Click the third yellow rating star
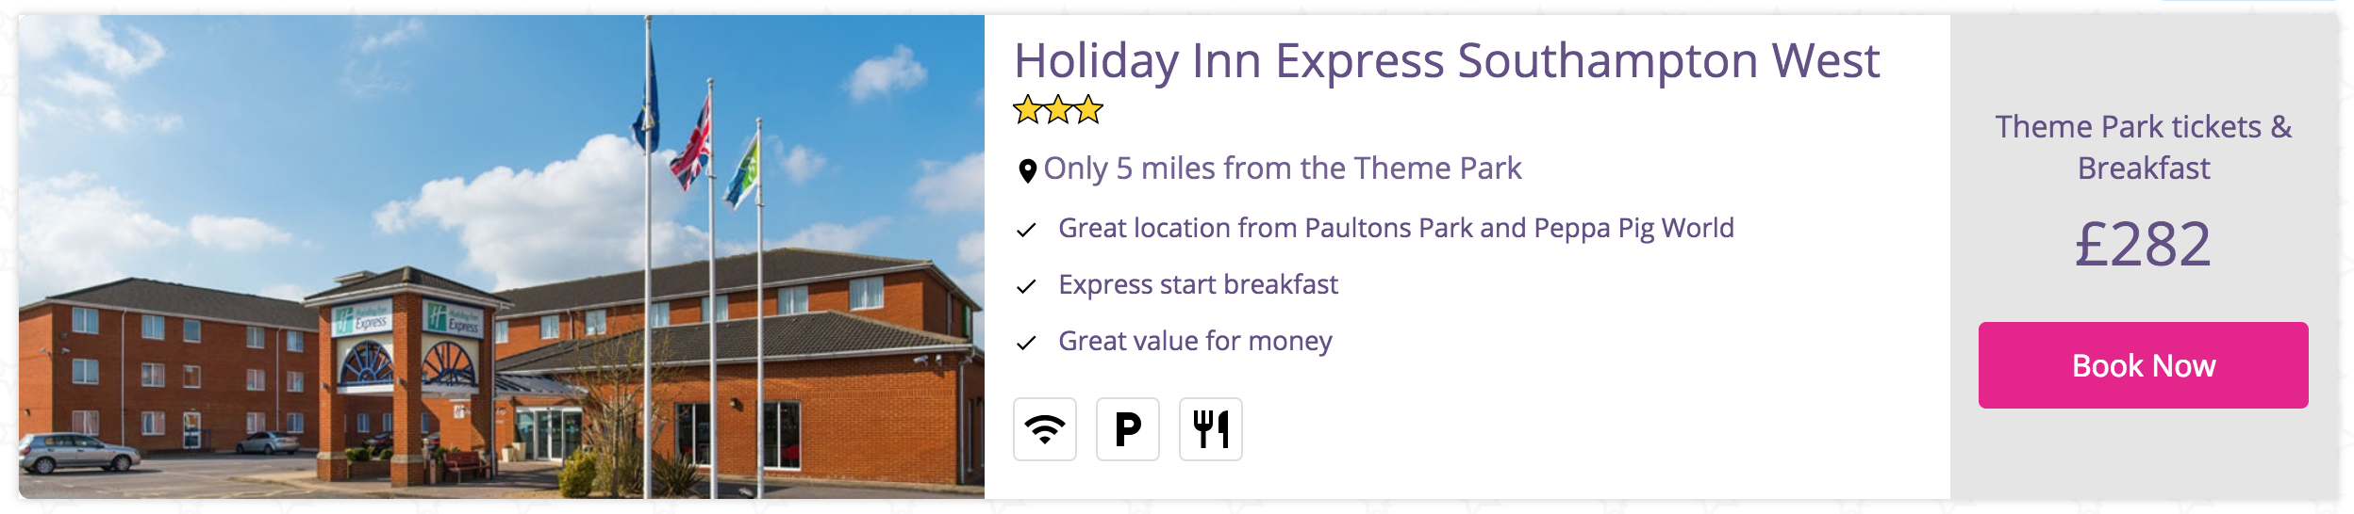This screenshot has height=514, width=2354. pyautogui.click(x=1088, y=109)
